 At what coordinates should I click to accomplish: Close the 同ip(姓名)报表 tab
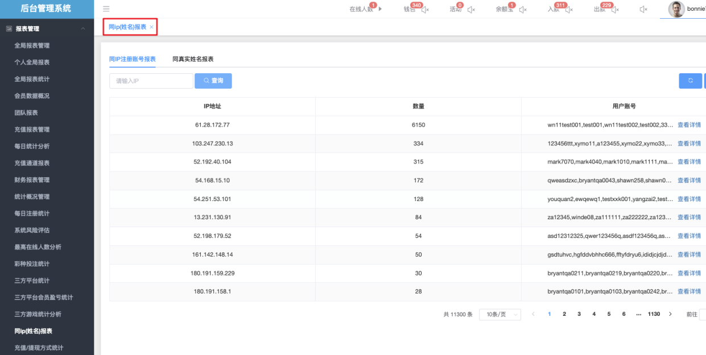[151, 27]
